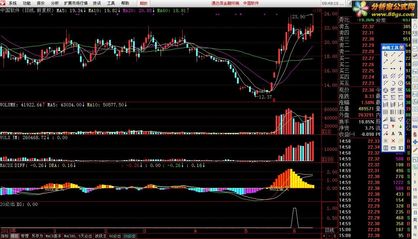
Task: Click the blue four-way move arrows icon
Action: [415, 142]
